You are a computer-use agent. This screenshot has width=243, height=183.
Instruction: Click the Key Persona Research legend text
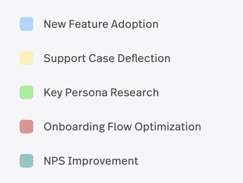(101, 93)
